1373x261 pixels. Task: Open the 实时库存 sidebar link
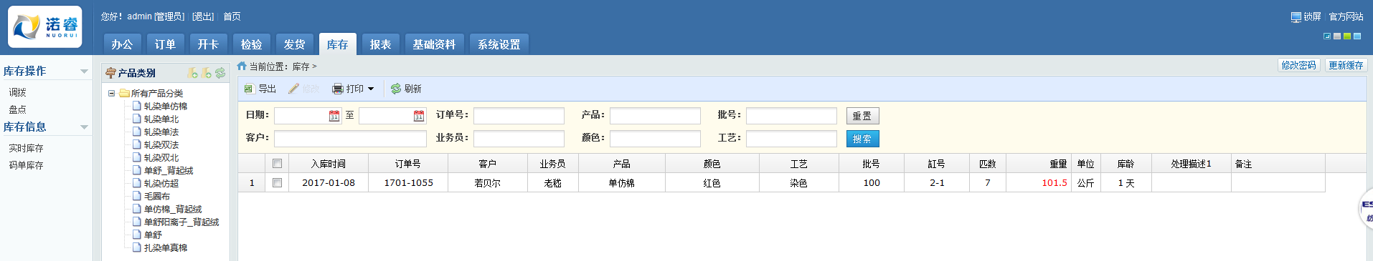[x=27, y=148]
